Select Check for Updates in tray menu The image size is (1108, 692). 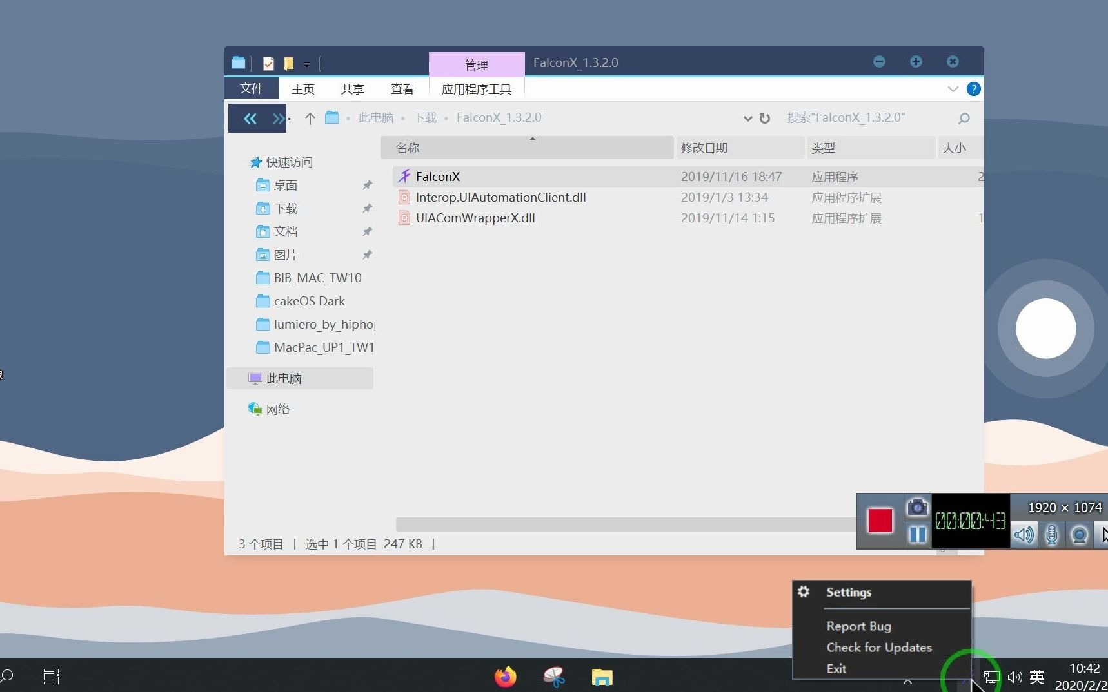click(879, 648)
